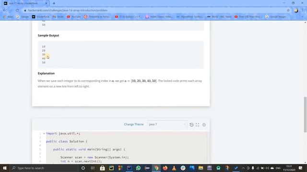Open the Google Images bookmark
This screenshot has width=307, height=172.
[x=276, y=17]
